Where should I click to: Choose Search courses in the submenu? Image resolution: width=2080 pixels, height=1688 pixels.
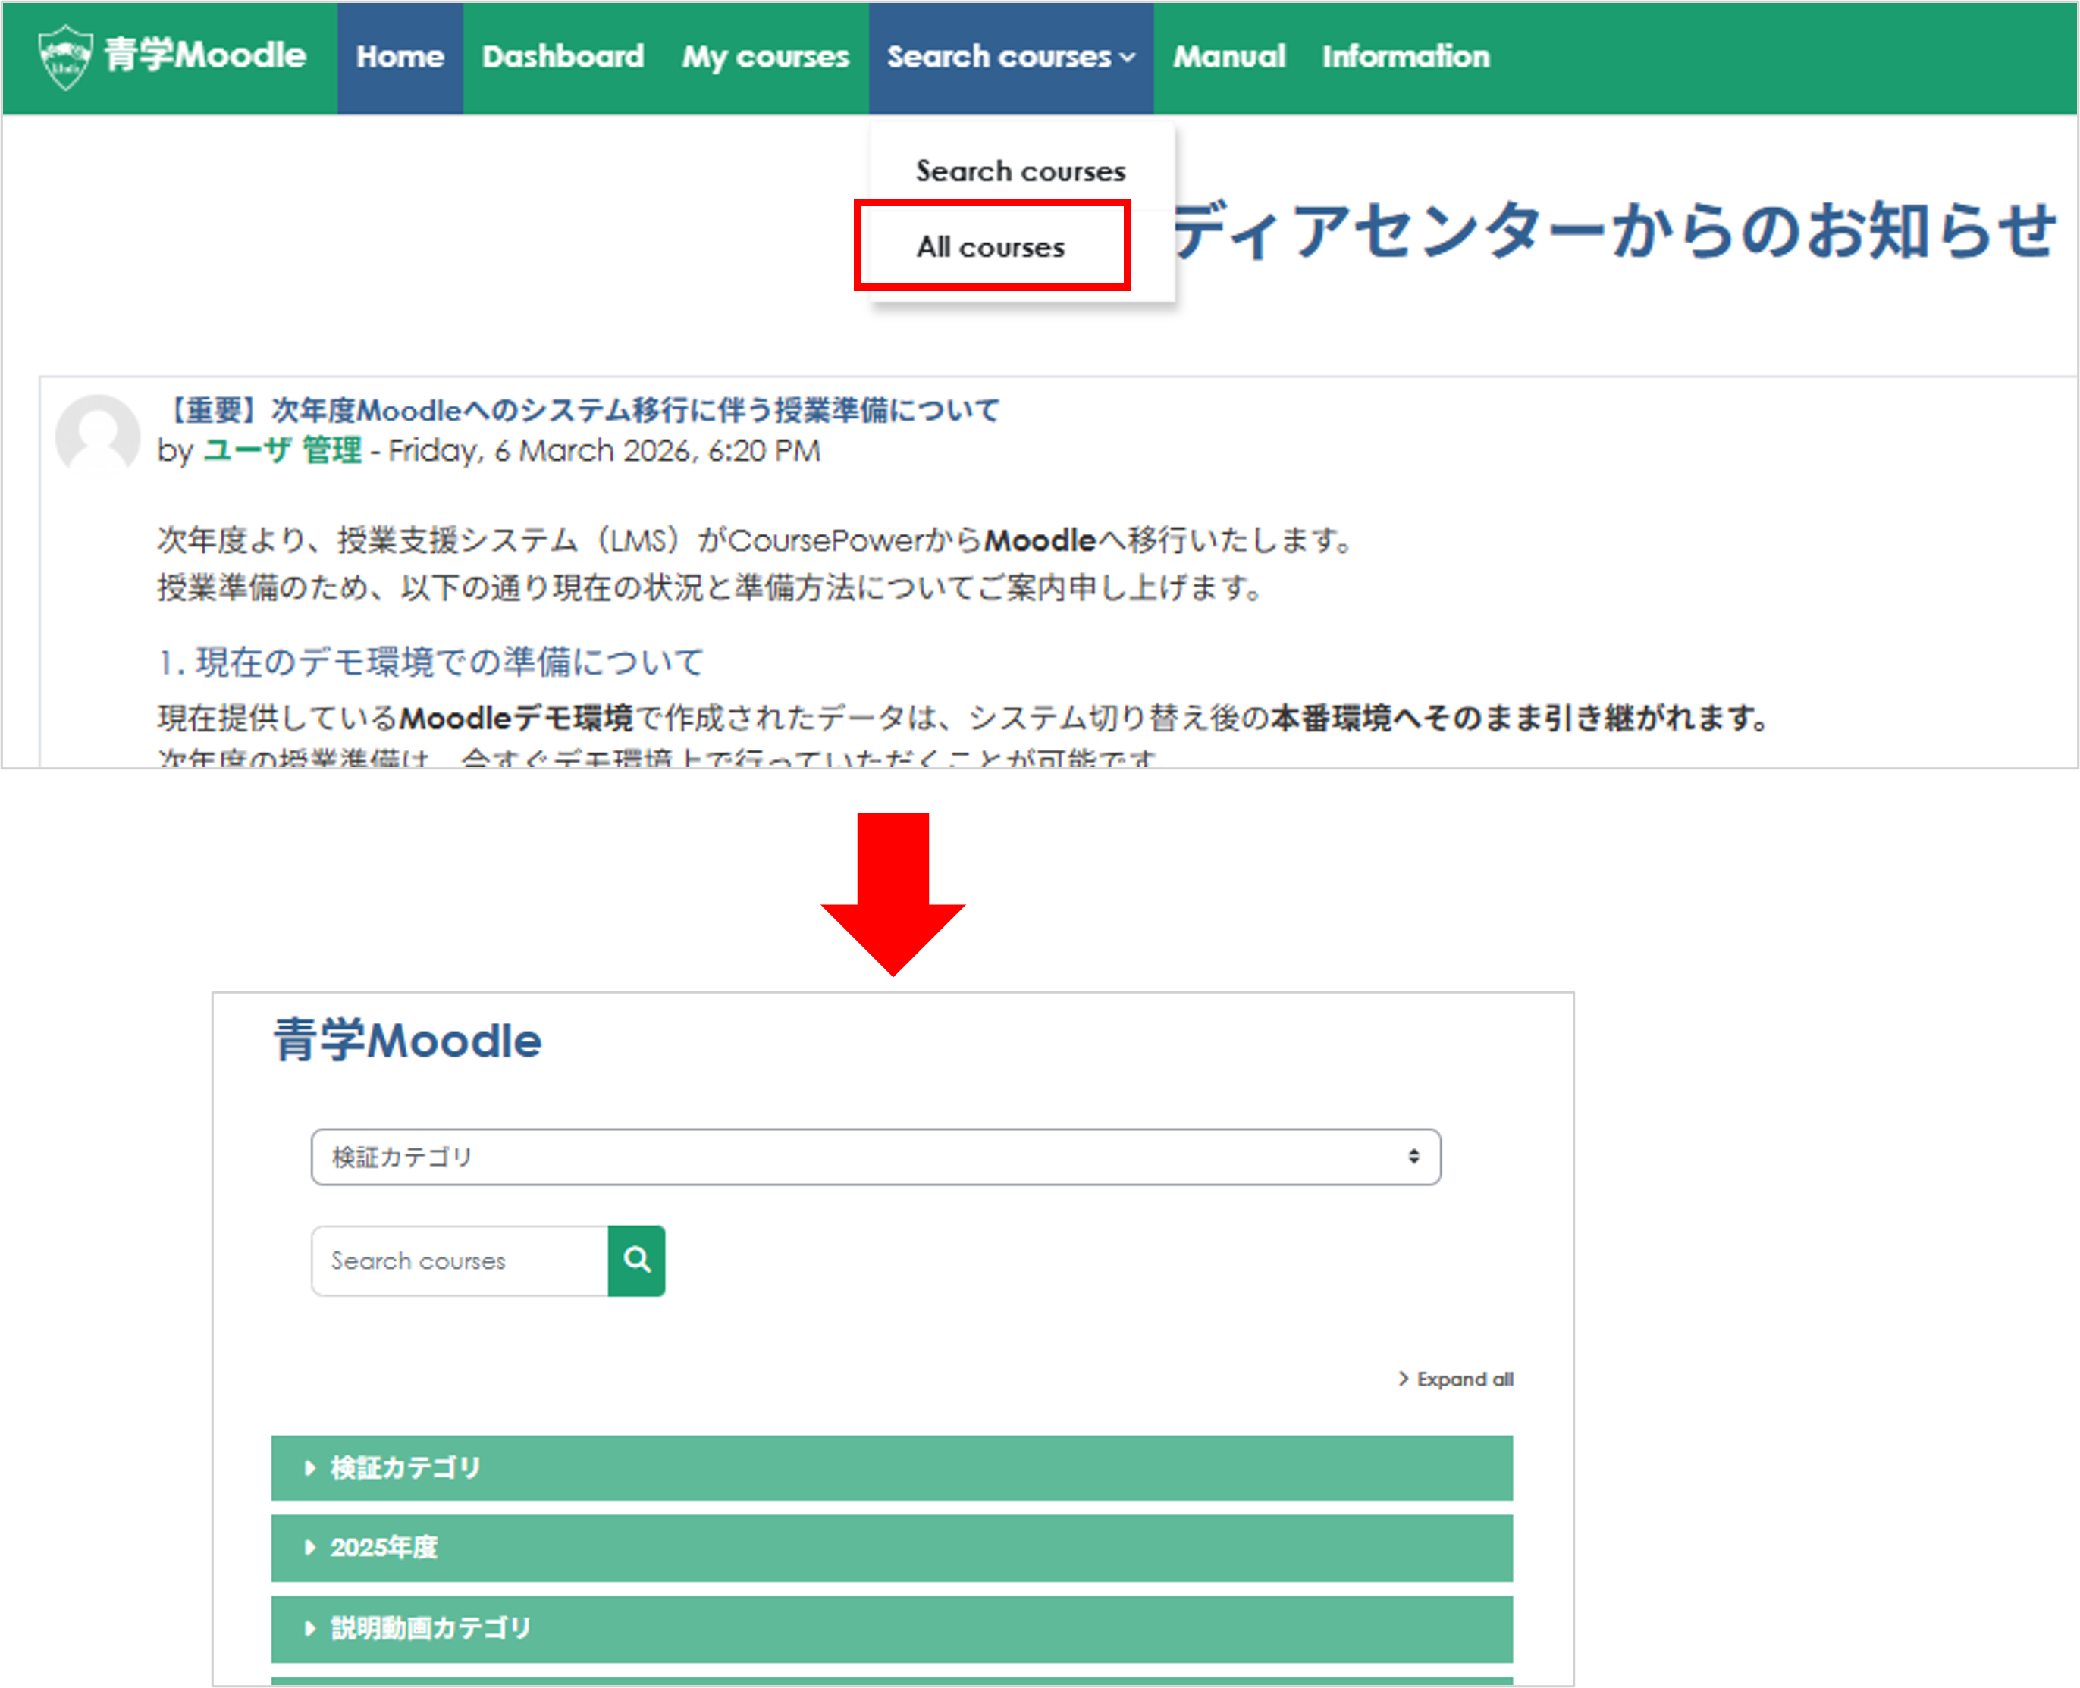[x=1020, y=171]
